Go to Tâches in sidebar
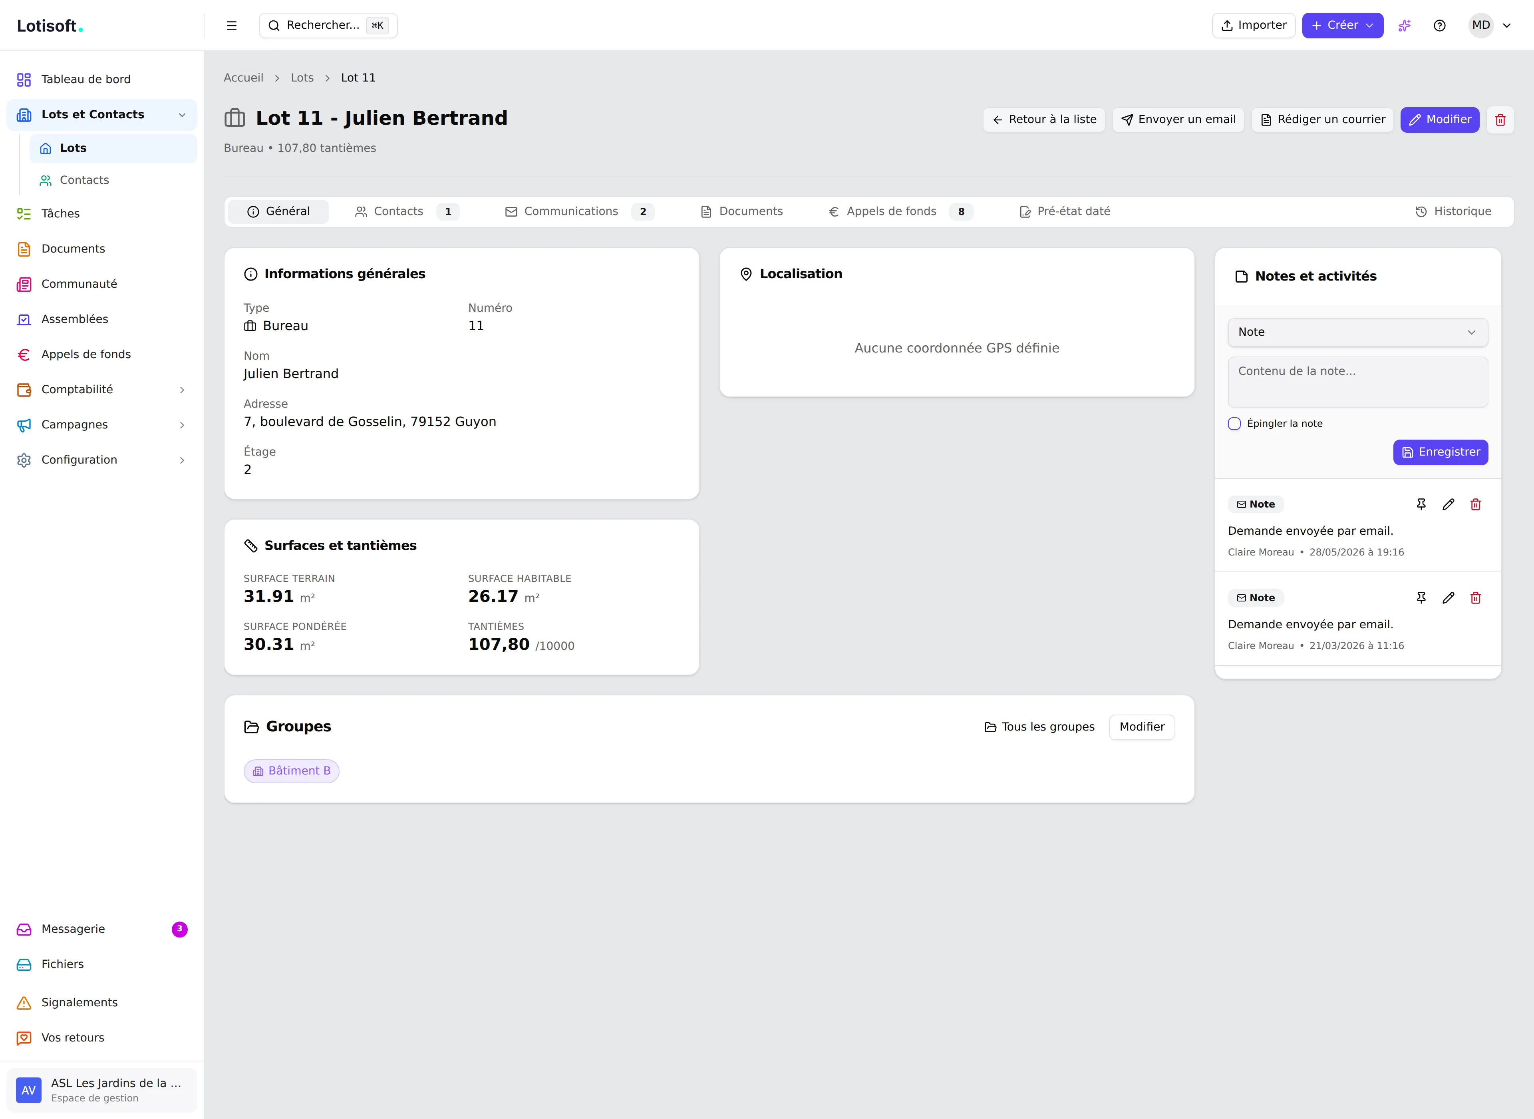 [101, 214]
